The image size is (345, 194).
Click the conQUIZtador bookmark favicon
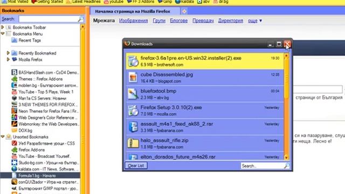point(15,182)
